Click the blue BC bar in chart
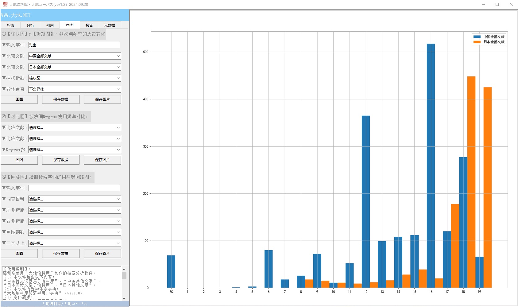The height and width of the screenshot is (307, 518). pos(171,272)
